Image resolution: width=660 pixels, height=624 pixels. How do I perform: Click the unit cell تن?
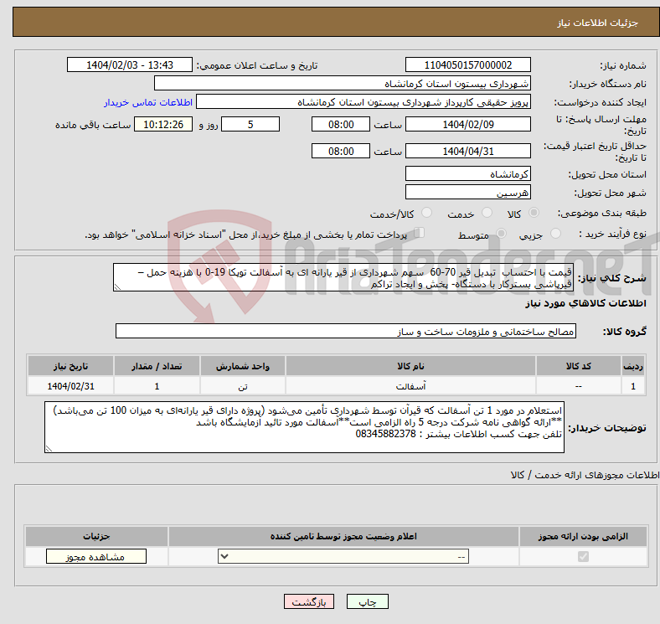(243, 386)
